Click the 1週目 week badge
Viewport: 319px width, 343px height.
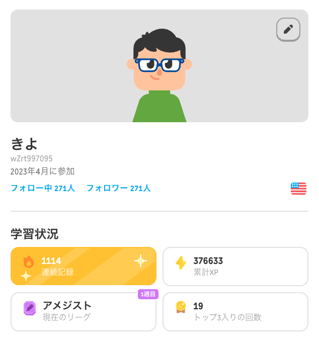[x=148, y=294]
